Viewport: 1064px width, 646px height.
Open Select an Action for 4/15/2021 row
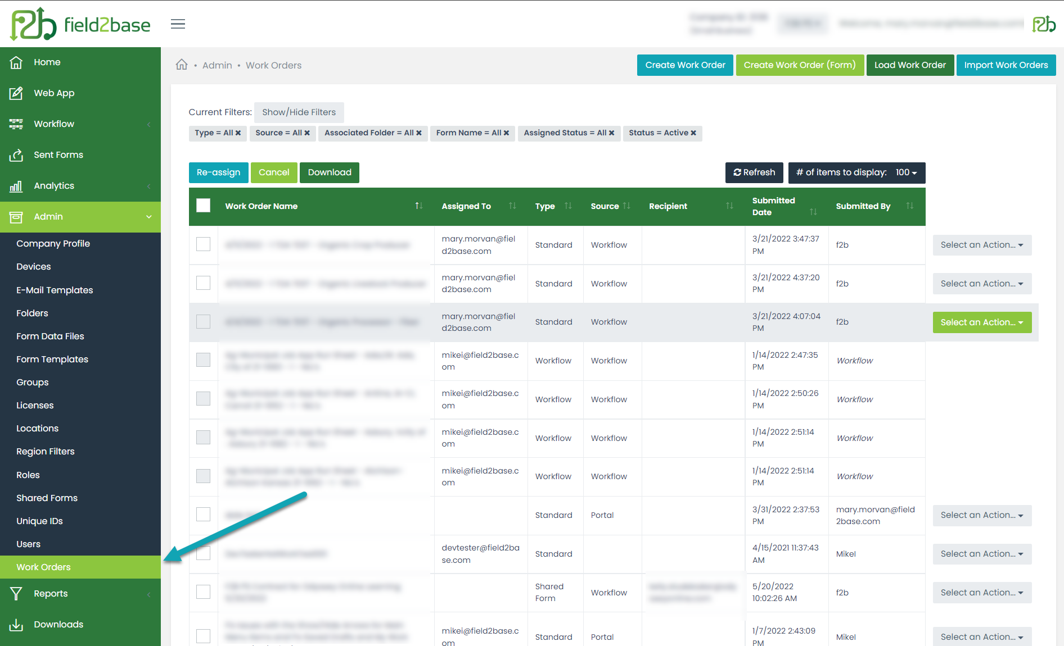click(x=982, y=554)
